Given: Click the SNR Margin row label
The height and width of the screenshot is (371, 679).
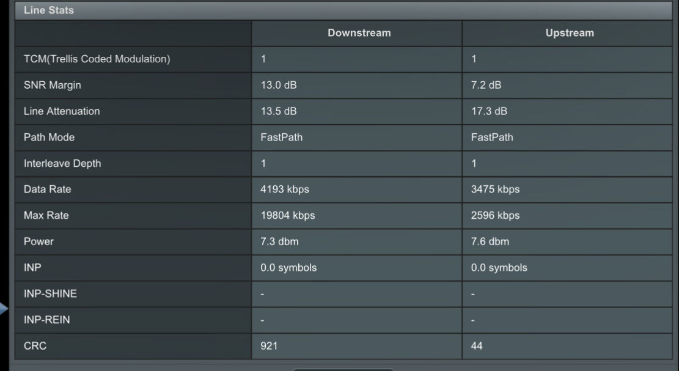Looking at the screenshot, I should (53, 86).
